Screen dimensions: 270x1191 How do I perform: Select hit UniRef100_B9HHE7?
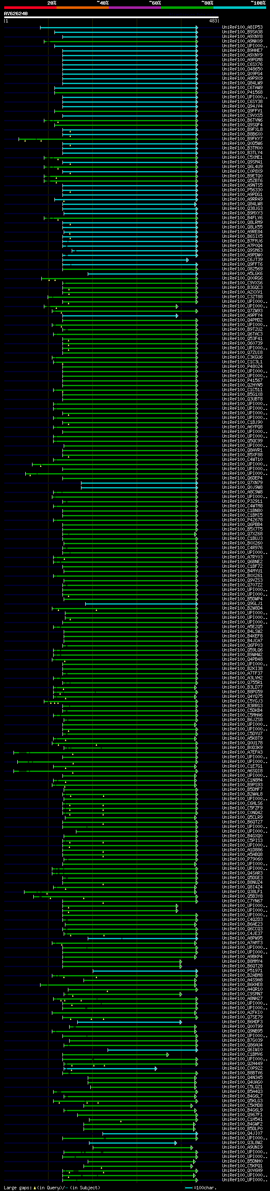tap(242, 50)
